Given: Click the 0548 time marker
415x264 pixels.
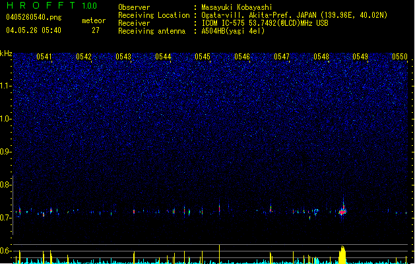Looking at the screenshot, I should click(321, 57).
